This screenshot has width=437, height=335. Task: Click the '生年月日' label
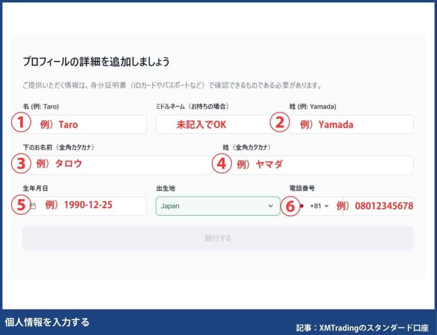[x=35, y=188]
